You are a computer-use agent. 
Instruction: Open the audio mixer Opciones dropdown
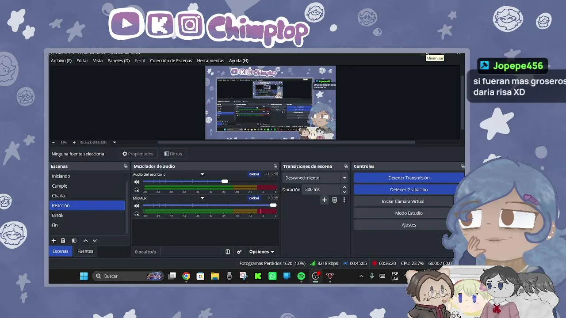(x=261, y=252)
